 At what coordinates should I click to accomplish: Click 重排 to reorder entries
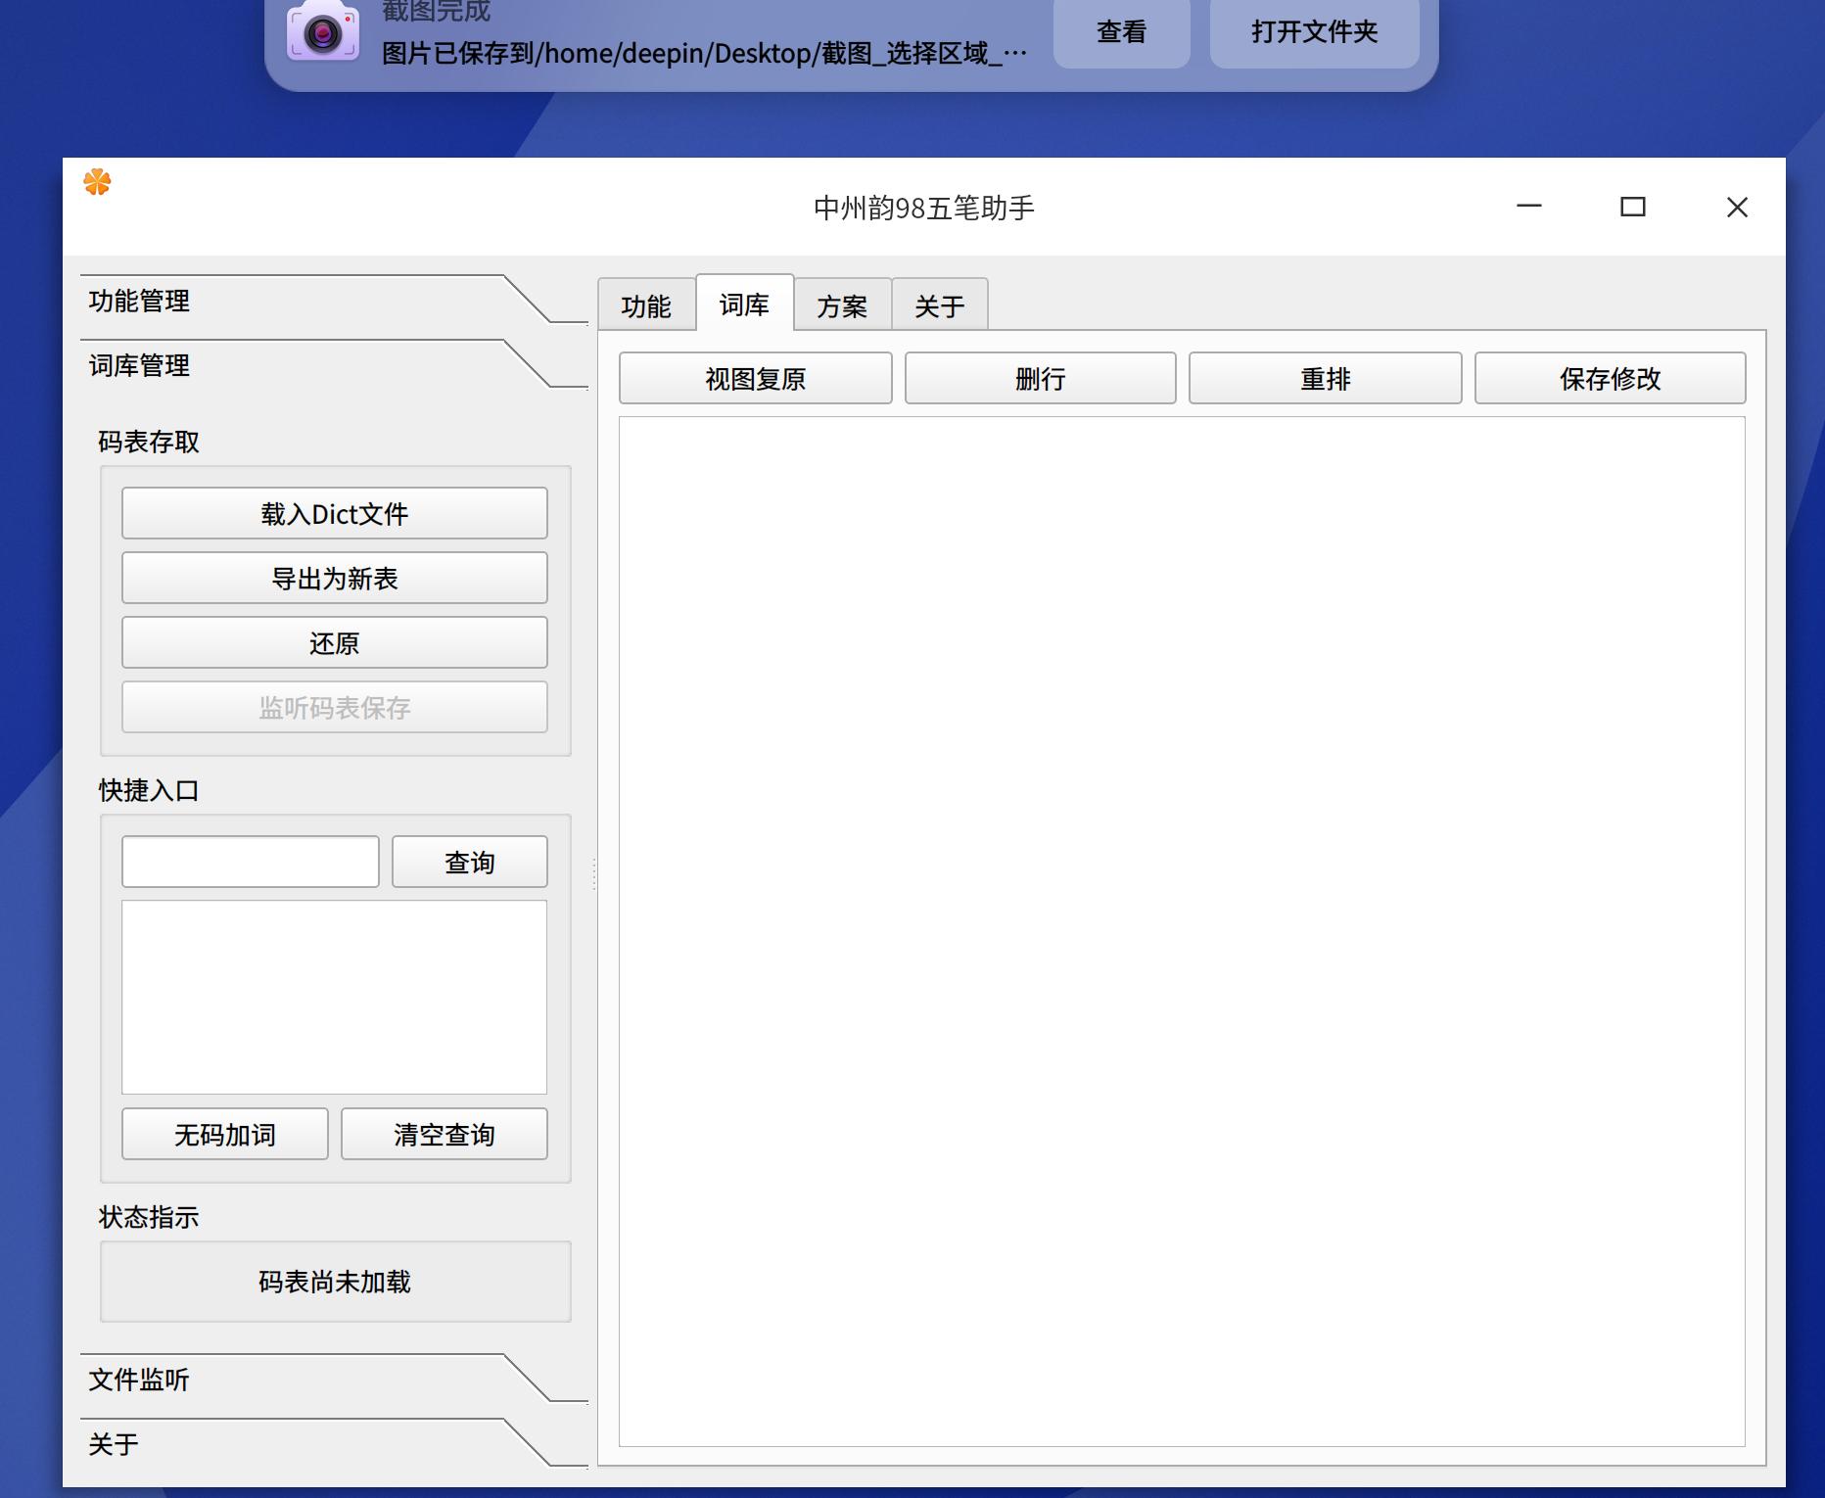pyautogui.click(x=1325, y=378)
